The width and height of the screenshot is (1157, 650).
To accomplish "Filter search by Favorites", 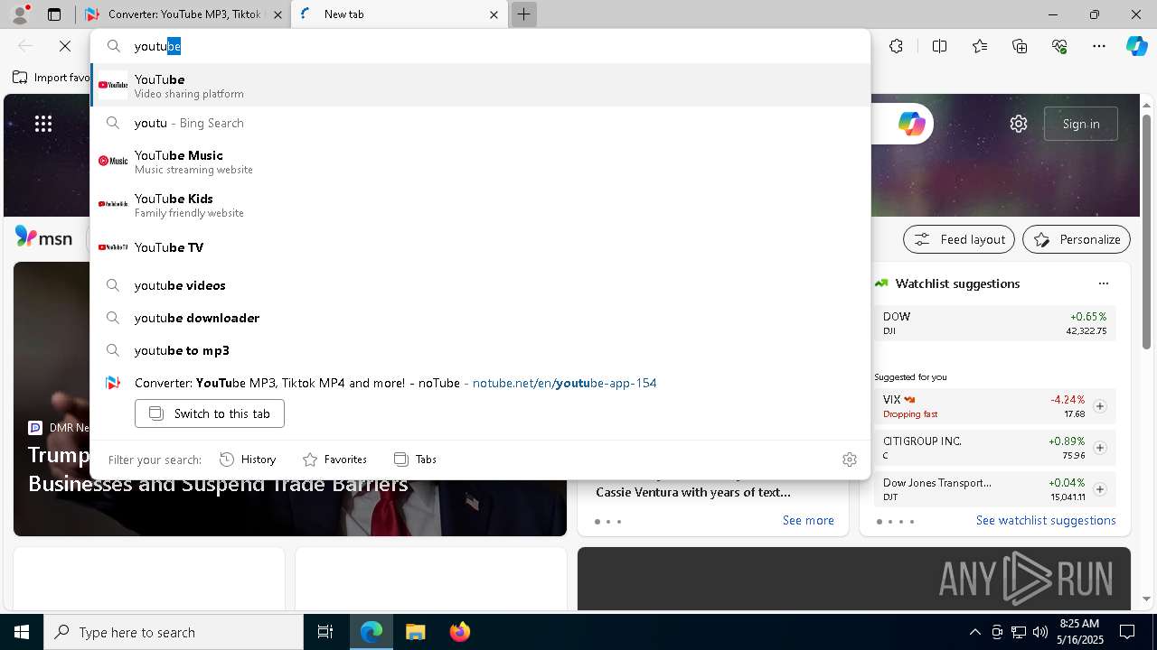I will point(334,460).
